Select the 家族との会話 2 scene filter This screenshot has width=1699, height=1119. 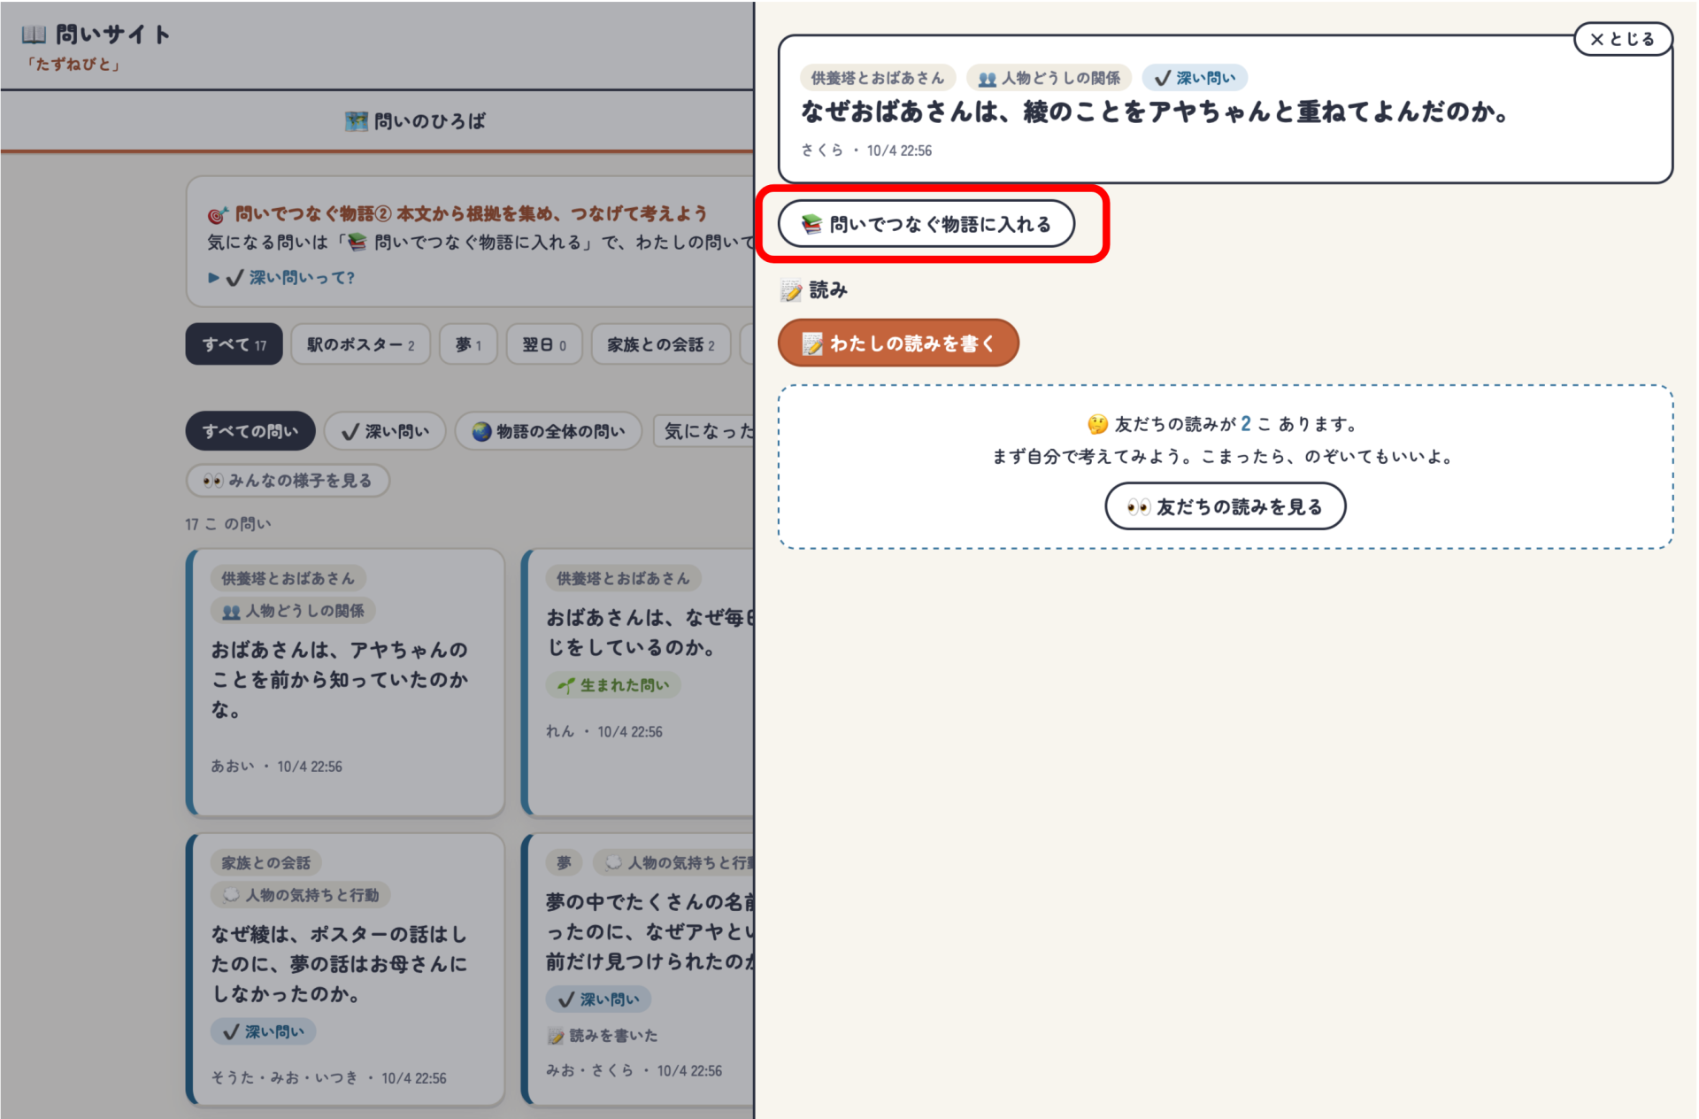pos(661,344)
